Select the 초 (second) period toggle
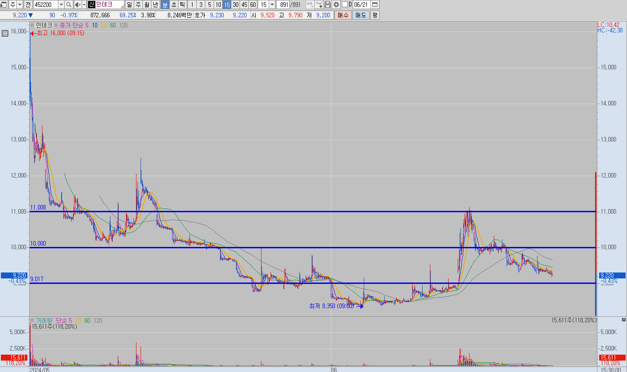This screenshot has height=372, width=627. click(x=173, y=5)
